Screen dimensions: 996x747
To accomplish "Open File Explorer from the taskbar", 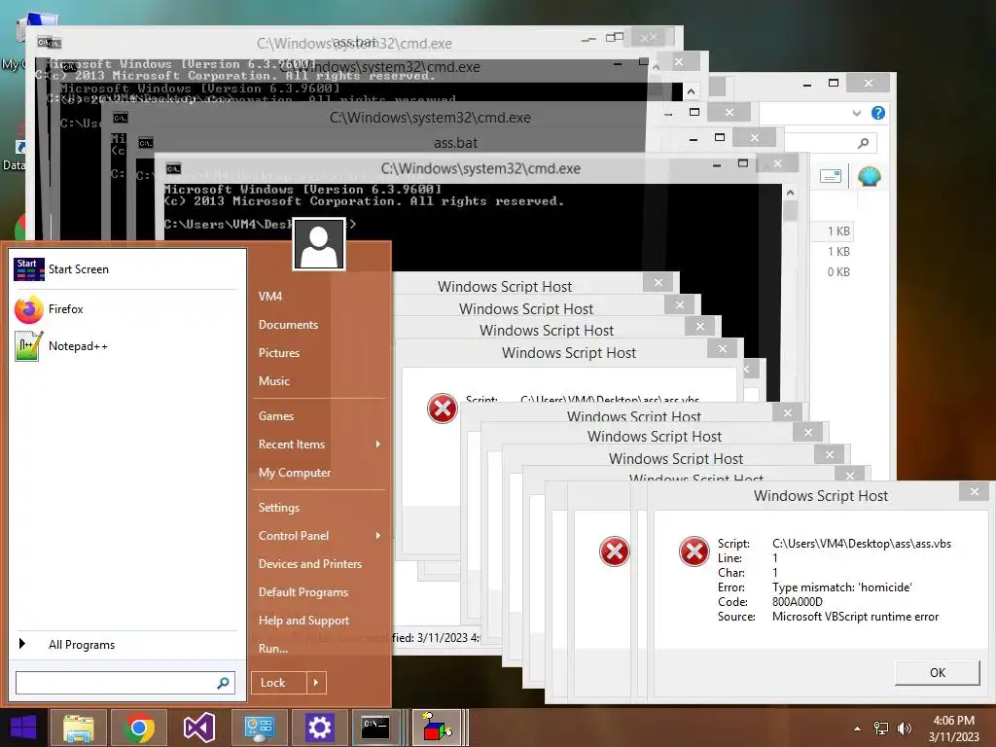I will pyautogui.click(x=78, y=728).
